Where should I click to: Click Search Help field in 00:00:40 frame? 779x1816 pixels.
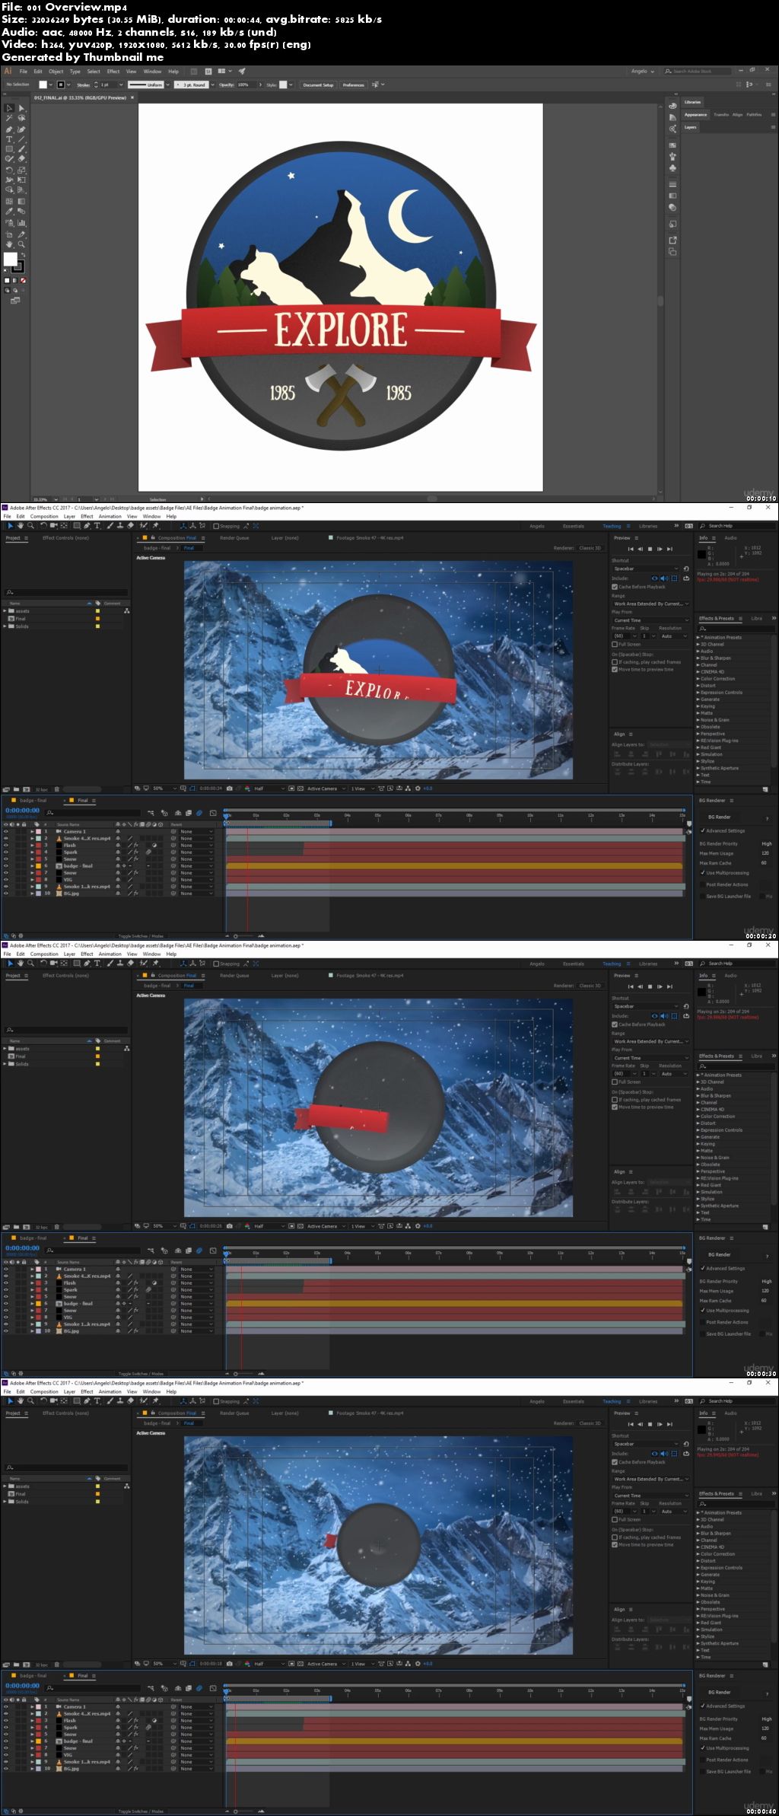click(x=738, y=1401)
